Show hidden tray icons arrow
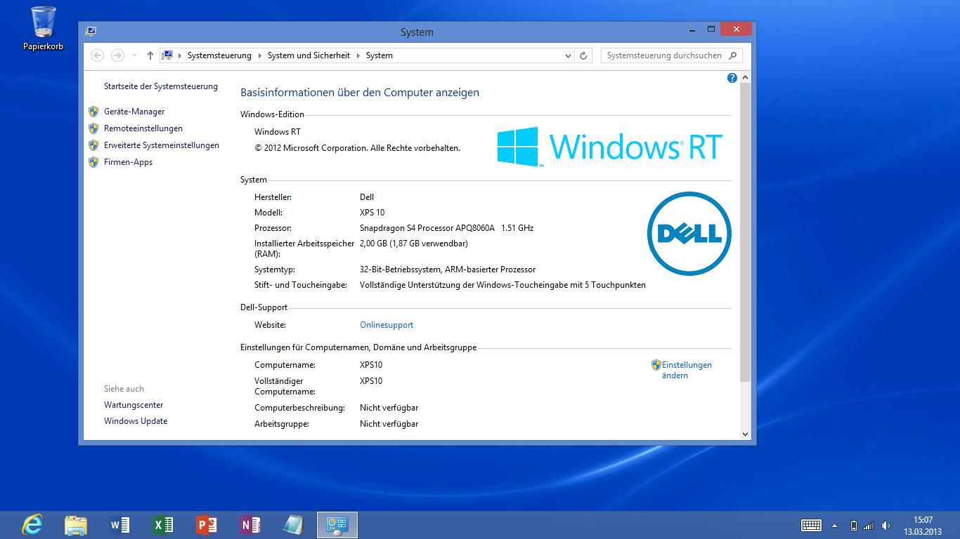Viewport: 960px width, 539px height. pos(834,526)
